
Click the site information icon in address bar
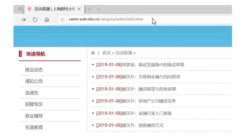(x=62, y=20)
